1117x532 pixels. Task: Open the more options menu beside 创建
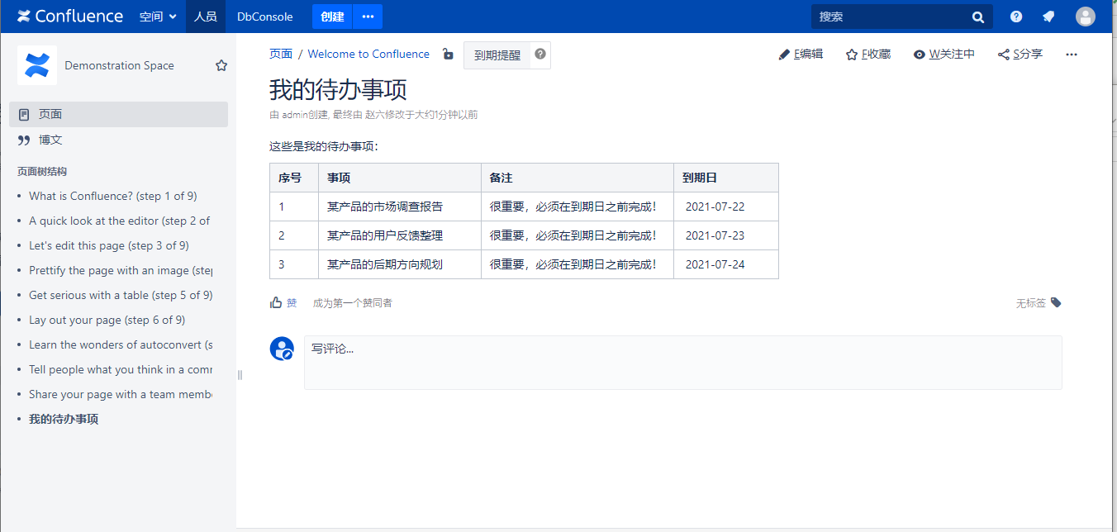tap(368, 17)
